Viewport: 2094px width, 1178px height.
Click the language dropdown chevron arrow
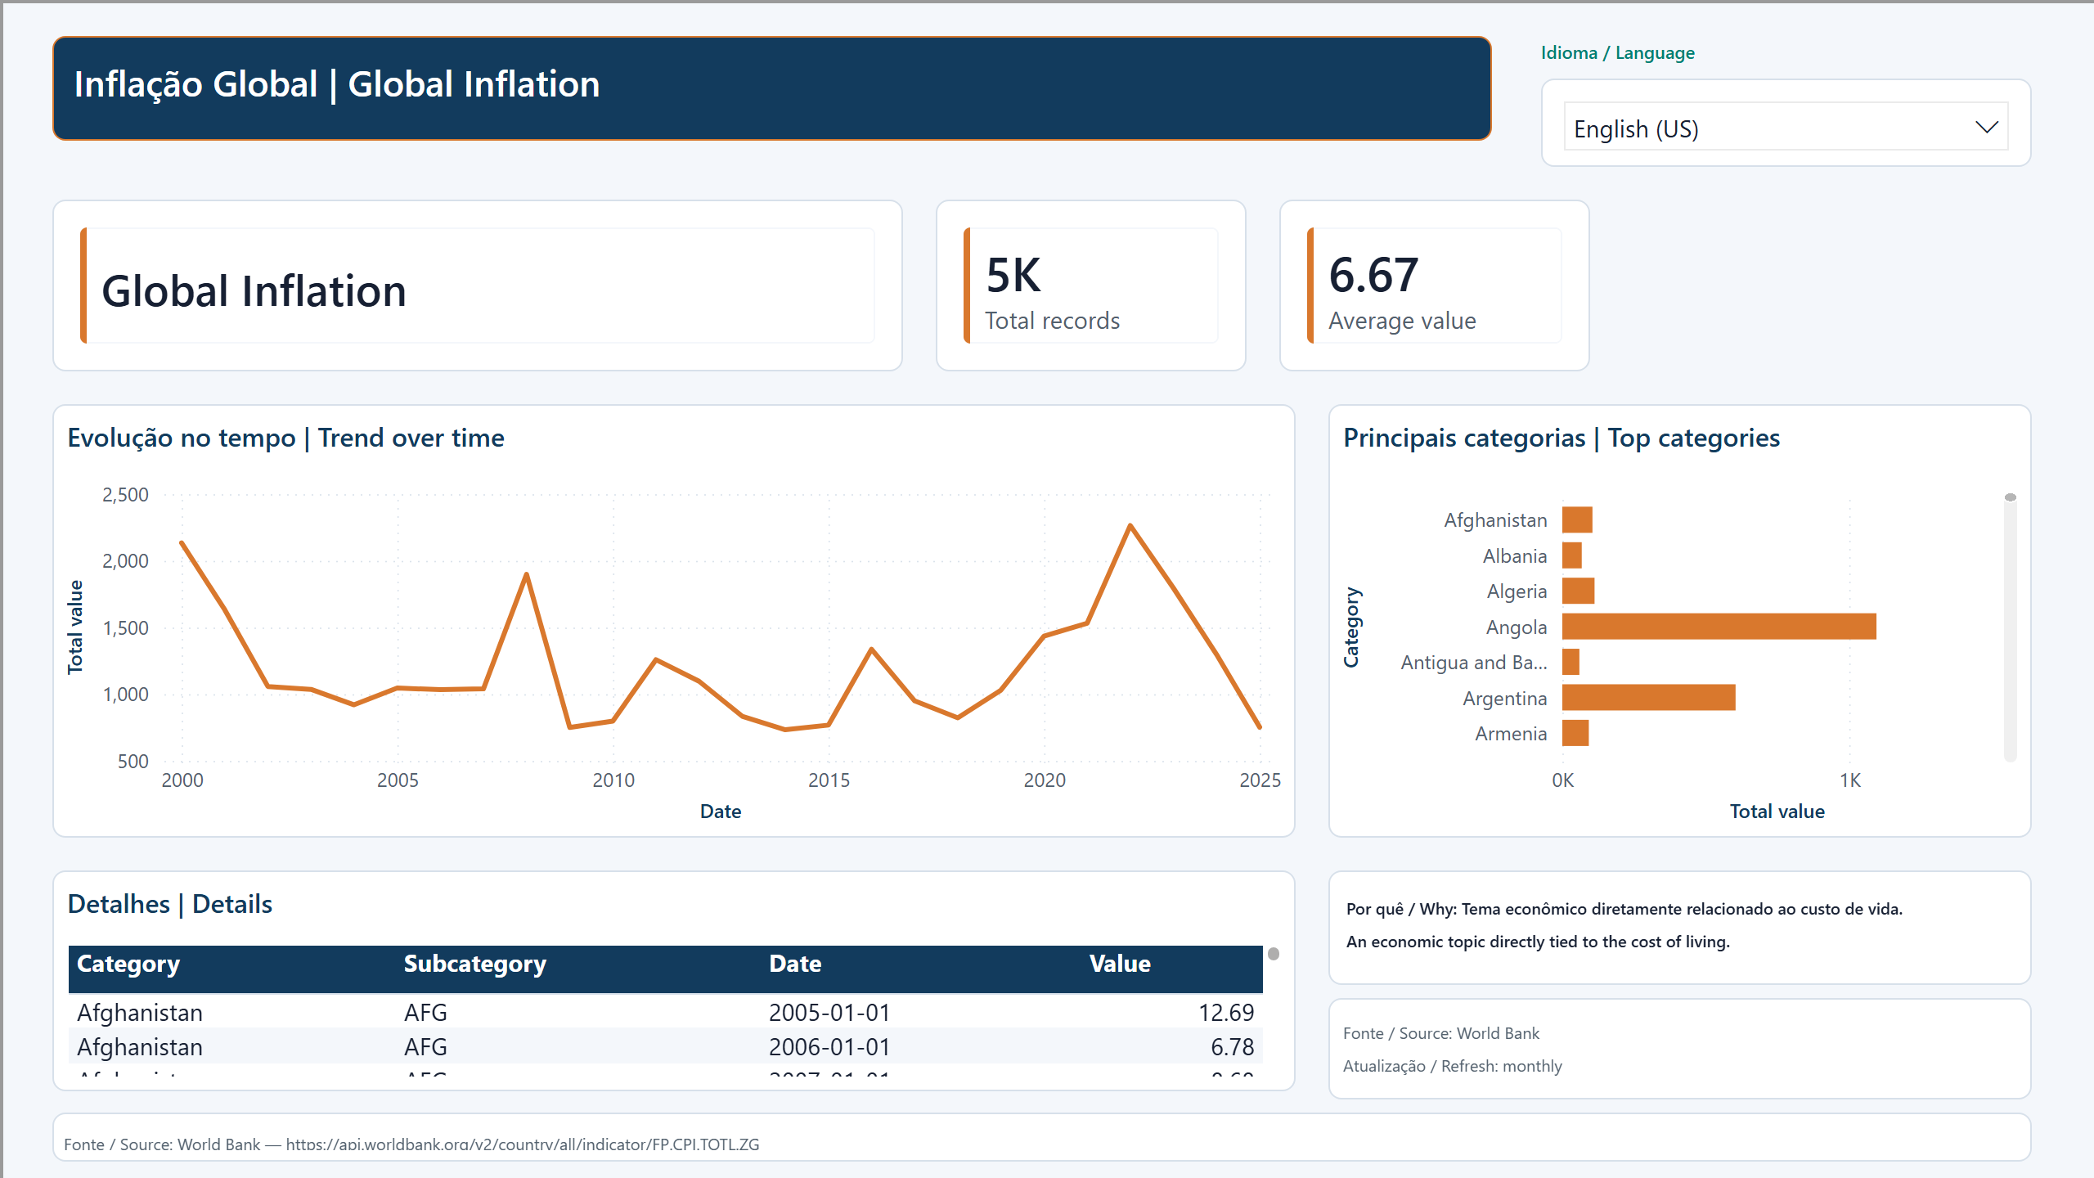[1986, 128]
